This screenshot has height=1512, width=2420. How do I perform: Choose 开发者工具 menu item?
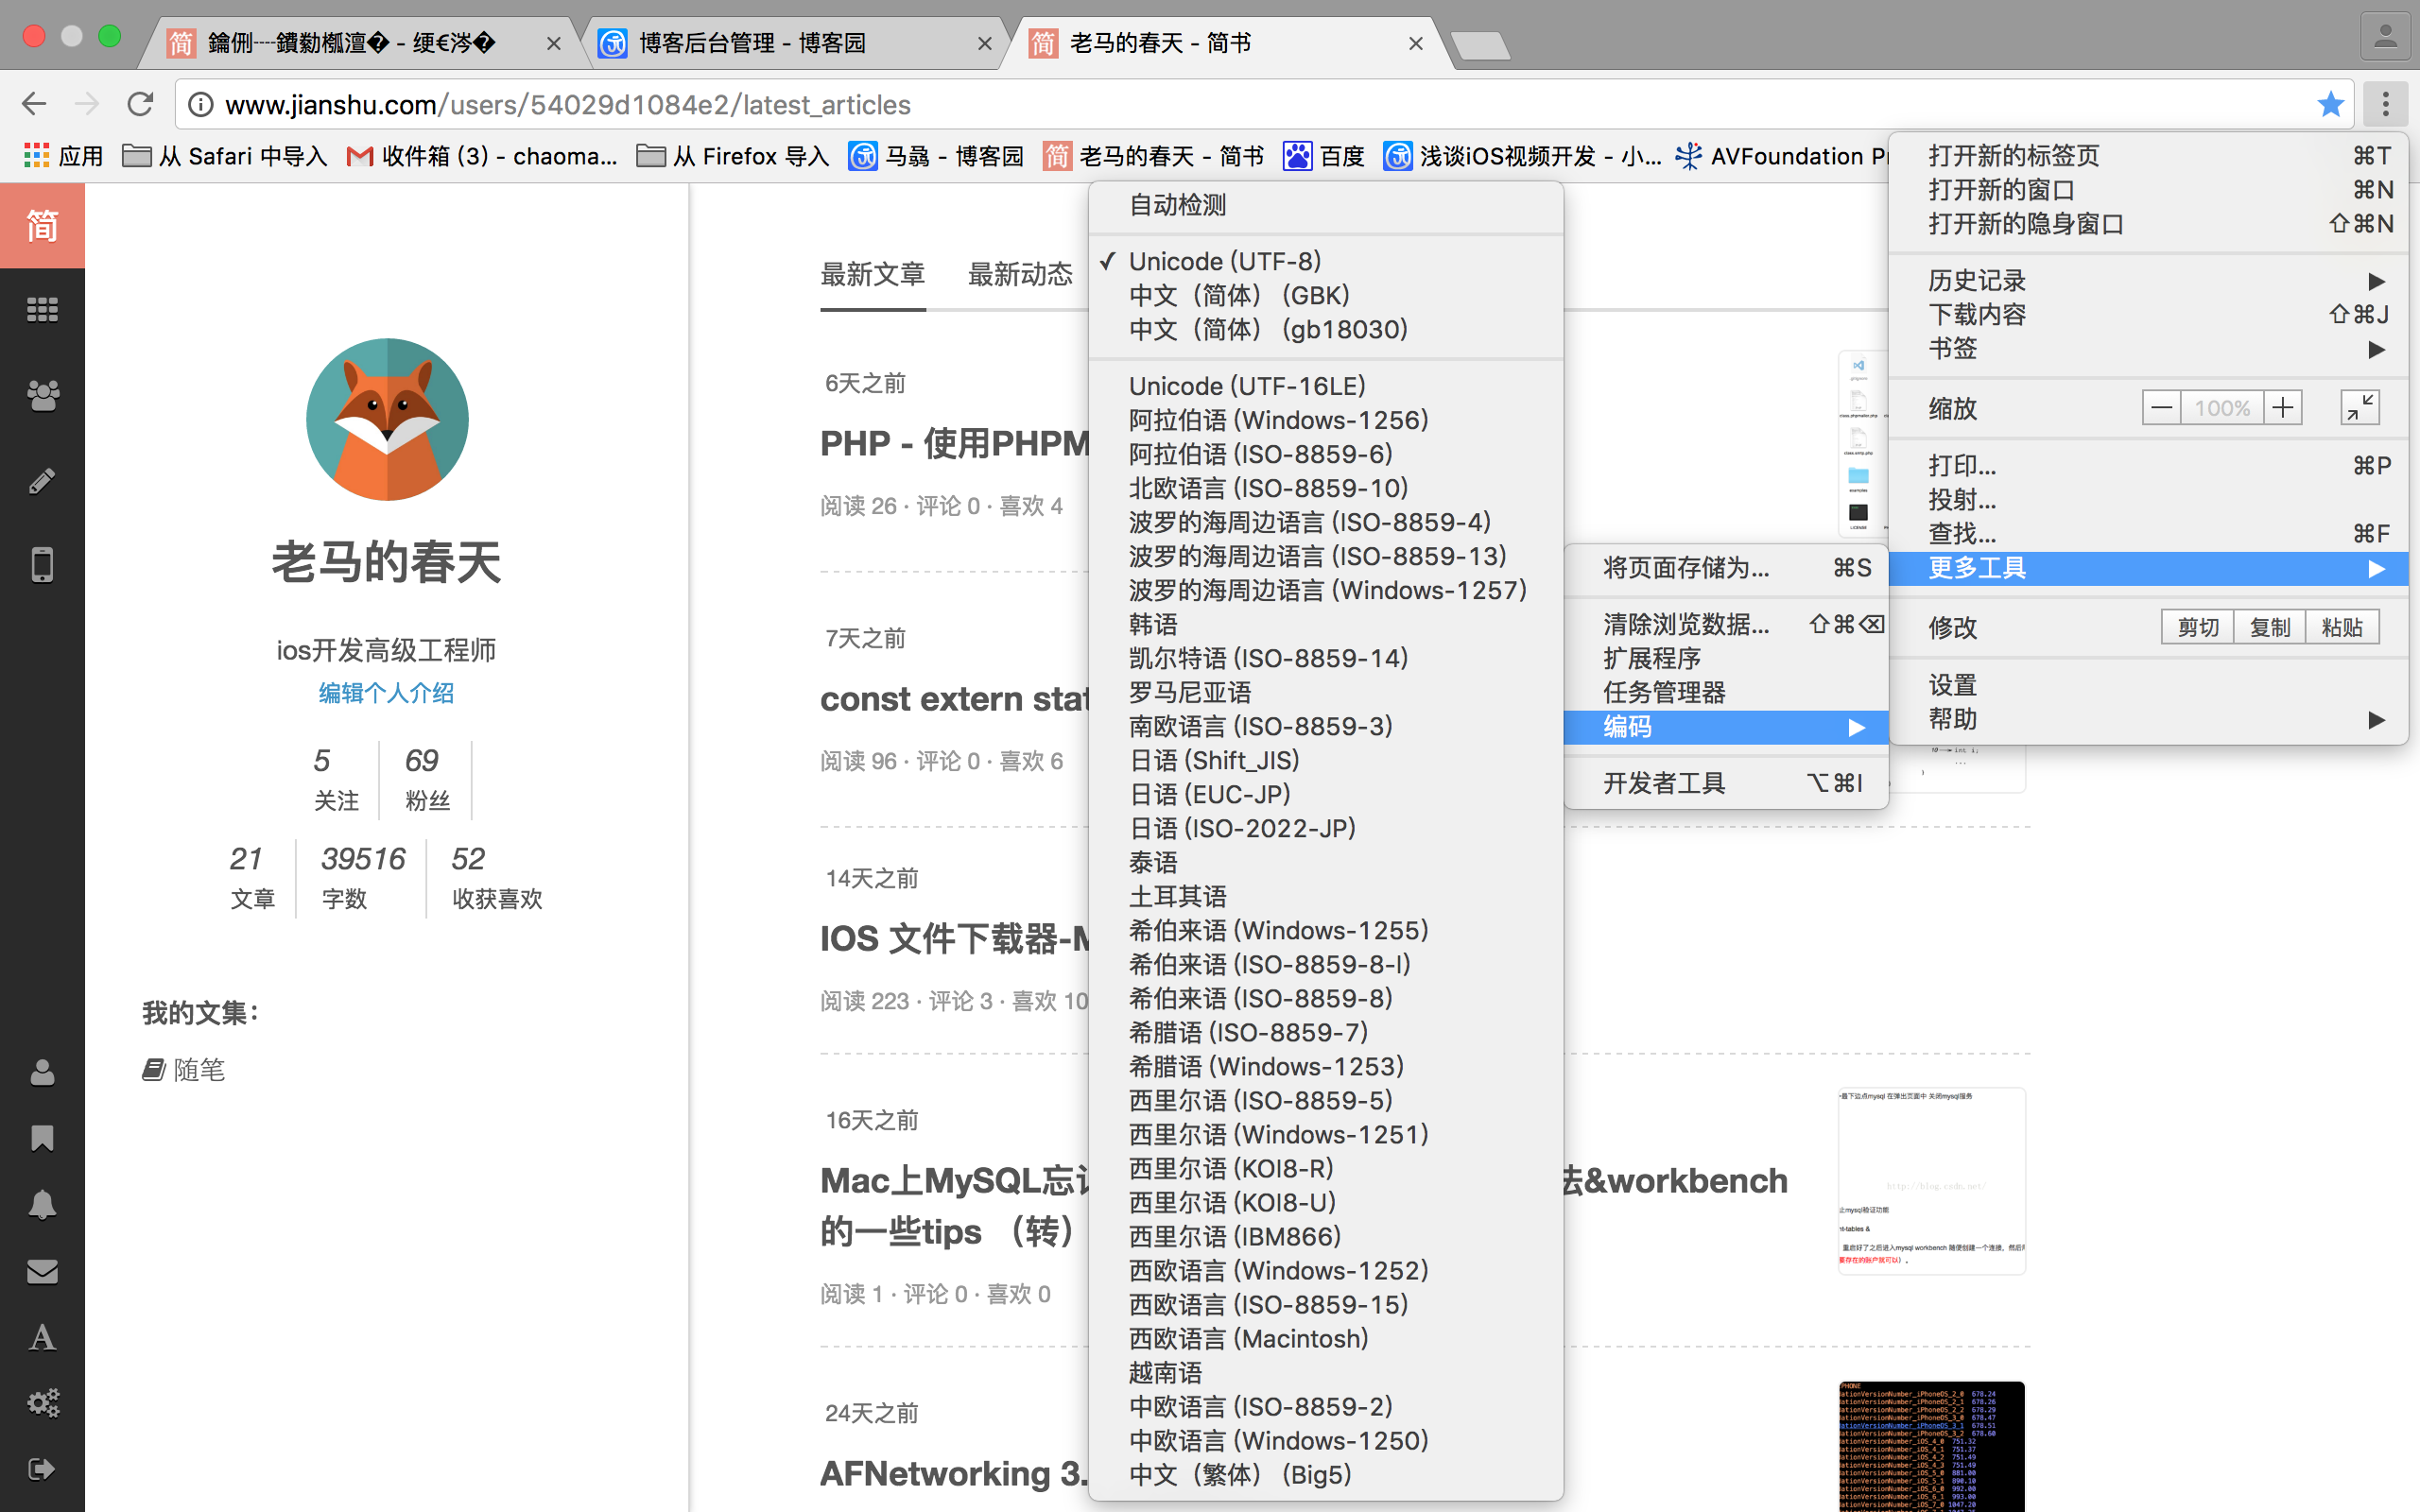pyautogui.click(x=1726, y=783)
